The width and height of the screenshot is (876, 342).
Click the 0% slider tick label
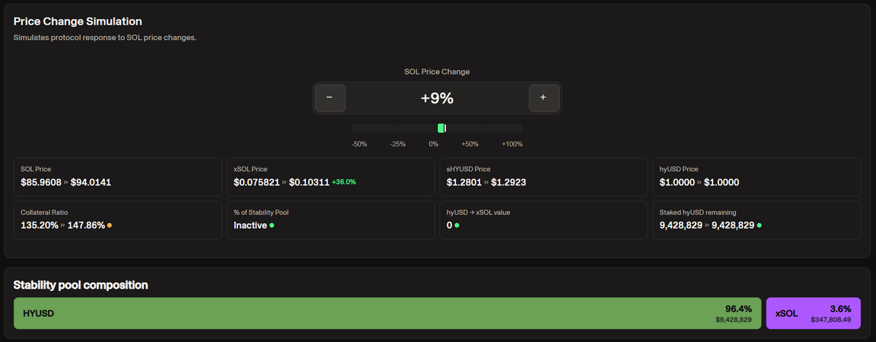pyautogui.click(x=434, y=144)
